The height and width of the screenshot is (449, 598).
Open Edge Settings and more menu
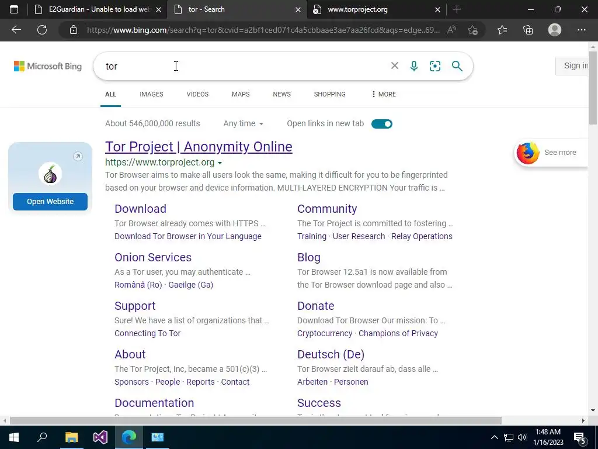point(581,30)
